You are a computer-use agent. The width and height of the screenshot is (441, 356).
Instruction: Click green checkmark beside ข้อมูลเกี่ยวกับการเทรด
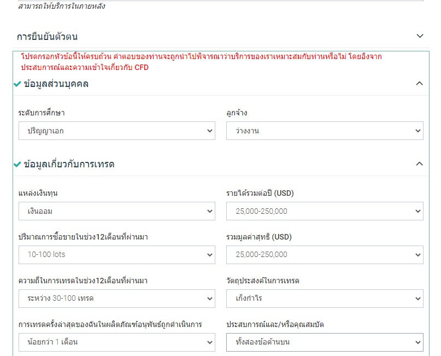coord(17,164)
